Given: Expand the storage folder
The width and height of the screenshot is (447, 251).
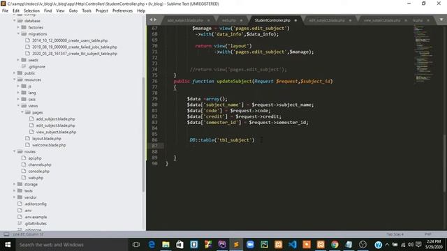Looking at the screenshot, I should [x=14, y=184].
